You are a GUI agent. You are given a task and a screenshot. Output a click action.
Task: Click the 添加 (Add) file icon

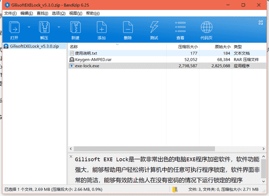click(102, 27)
